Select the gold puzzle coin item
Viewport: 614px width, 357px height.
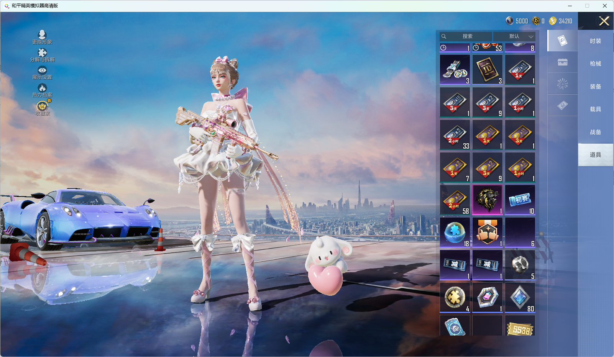pos(455,298)
